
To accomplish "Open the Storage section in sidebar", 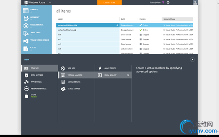I will (36, 11).
